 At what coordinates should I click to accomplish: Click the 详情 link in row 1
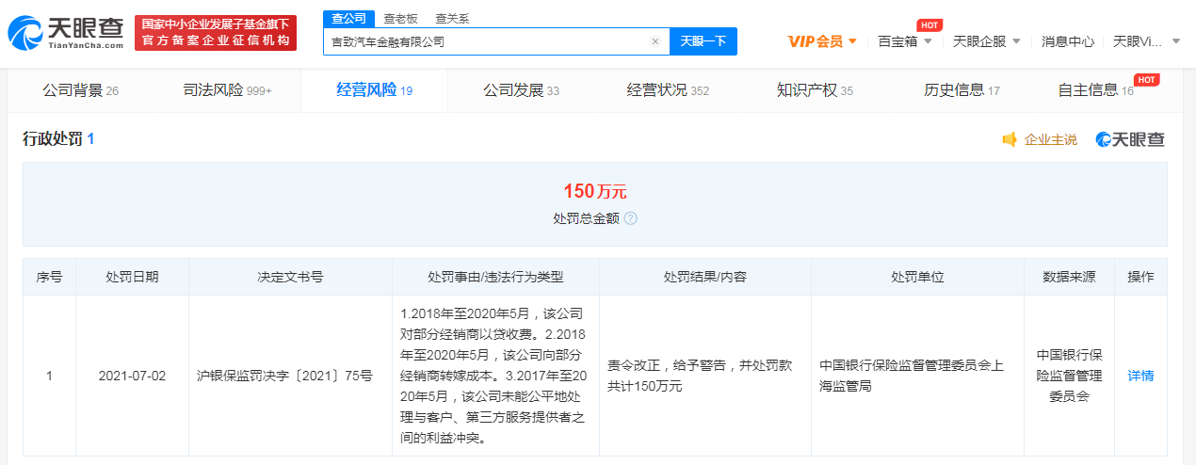pyautogui.click(x=1140, y=376)
